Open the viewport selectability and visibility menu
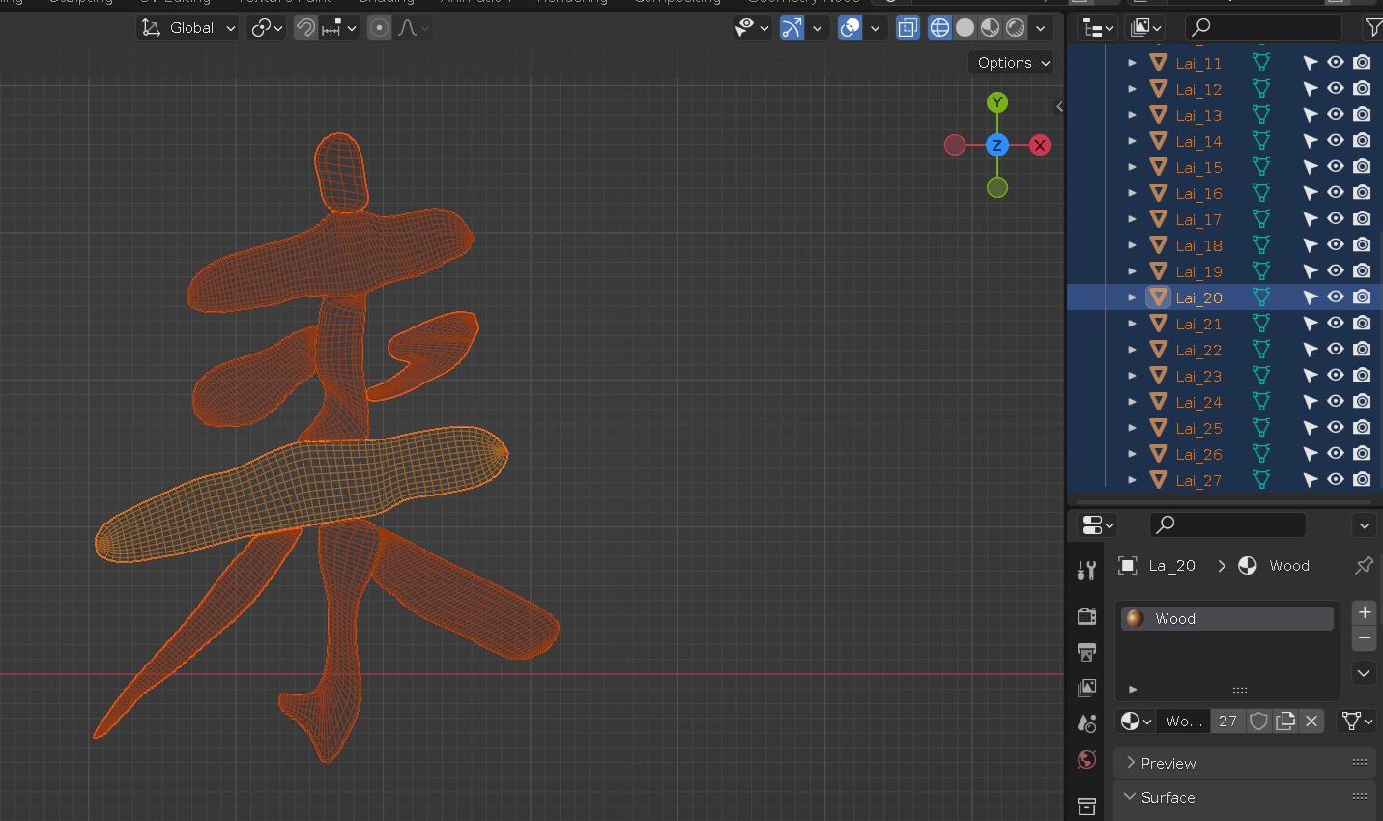 pos(752,28)
